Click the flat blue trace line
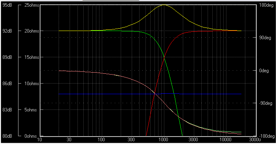The width and height of the screenshot is (276, 144). [x=150, y=94]
